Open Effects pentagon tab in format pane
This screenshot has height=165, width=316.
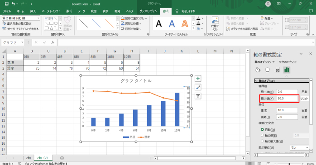pyautogui.click(x=267, y=70)
